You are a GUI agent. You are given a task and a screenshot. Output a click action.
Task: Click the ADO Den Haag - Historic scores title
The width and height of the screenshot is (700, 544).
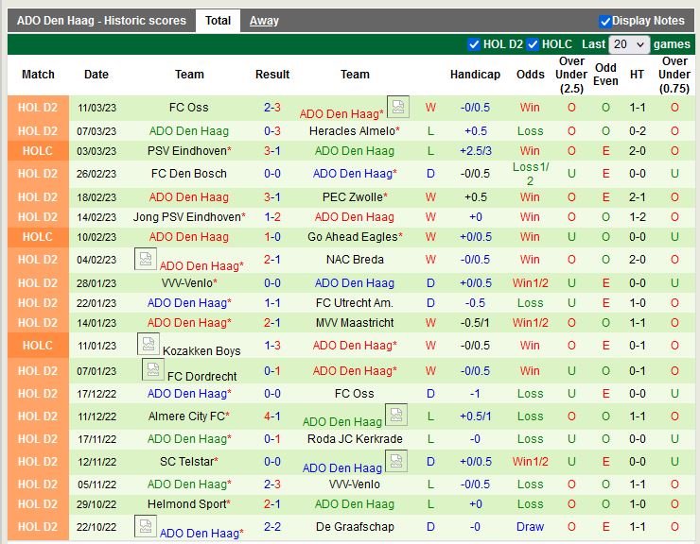pos(101,21)
